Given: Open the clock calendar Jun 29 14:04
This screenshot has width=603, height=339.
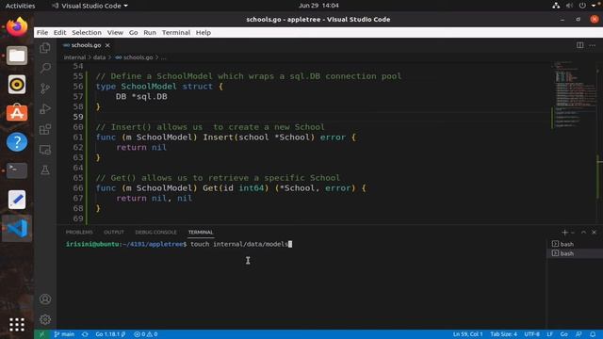Looking at the screenshot, I should click(x=318, y=6).
